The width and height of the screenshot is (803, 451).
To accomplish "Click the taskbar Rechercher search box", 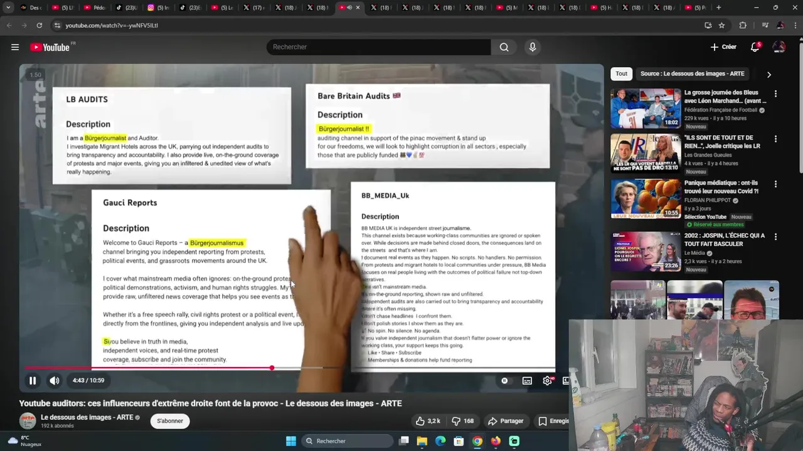I will (x=348, y=441).
